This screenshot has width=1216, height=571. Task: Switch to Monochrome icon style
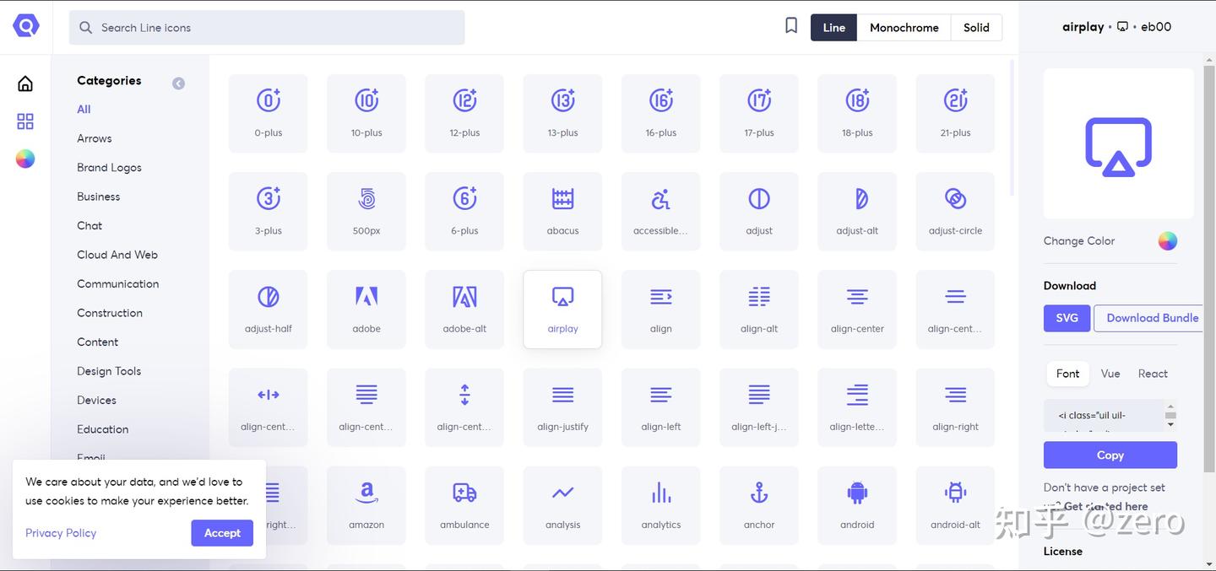pyautogui.click(x=904, y=27)
